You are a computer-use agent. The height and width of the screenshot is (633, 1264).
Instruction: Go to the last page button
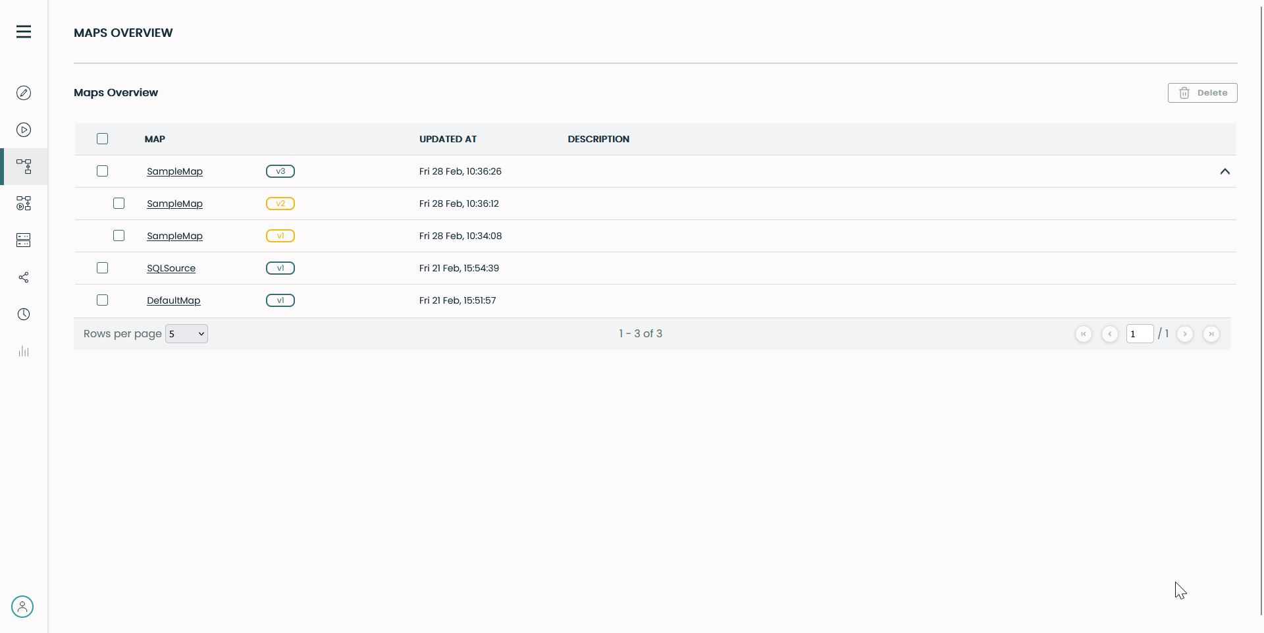click(x=1211, y=334)
